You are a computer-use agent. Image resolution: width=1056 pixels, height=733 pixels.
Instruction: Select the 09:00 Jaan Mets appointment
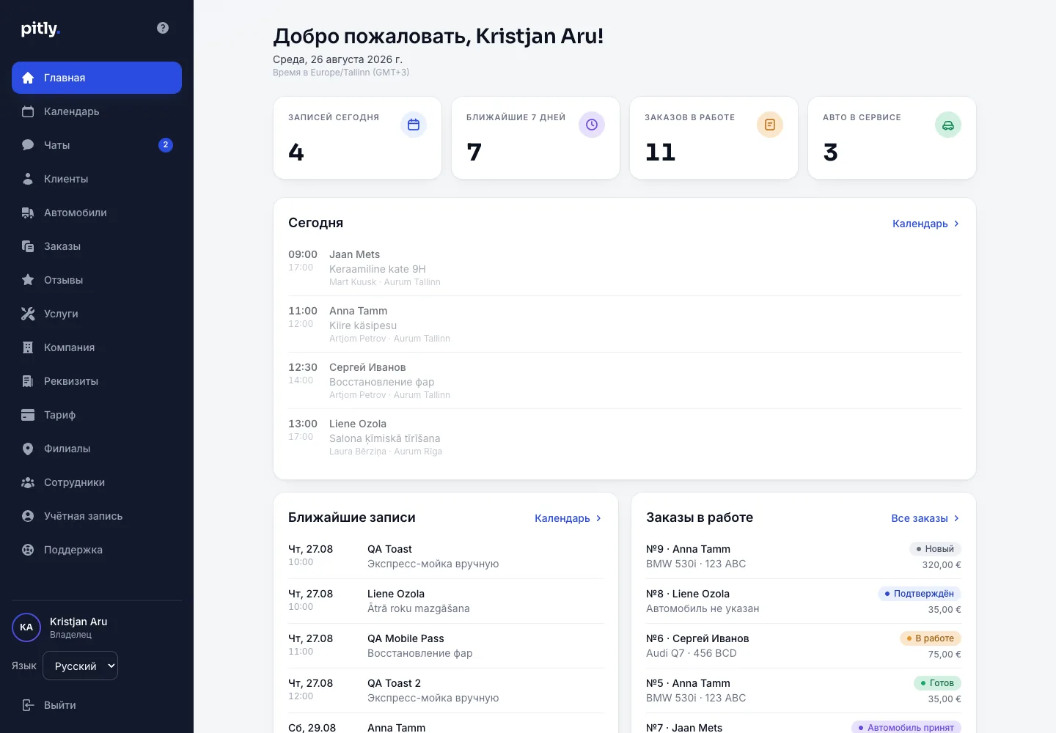[x=625, y=268]
